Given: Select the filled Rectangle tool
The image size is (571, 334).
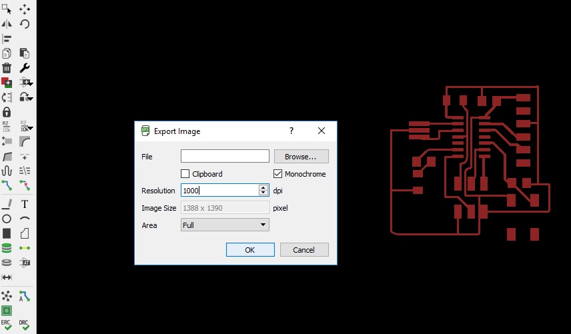Looking at the screenshot, I should [7, 233].
